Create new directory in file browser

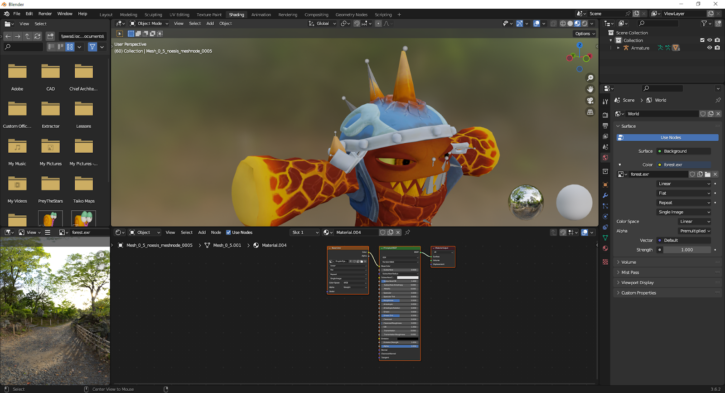[x=51, y=36]
